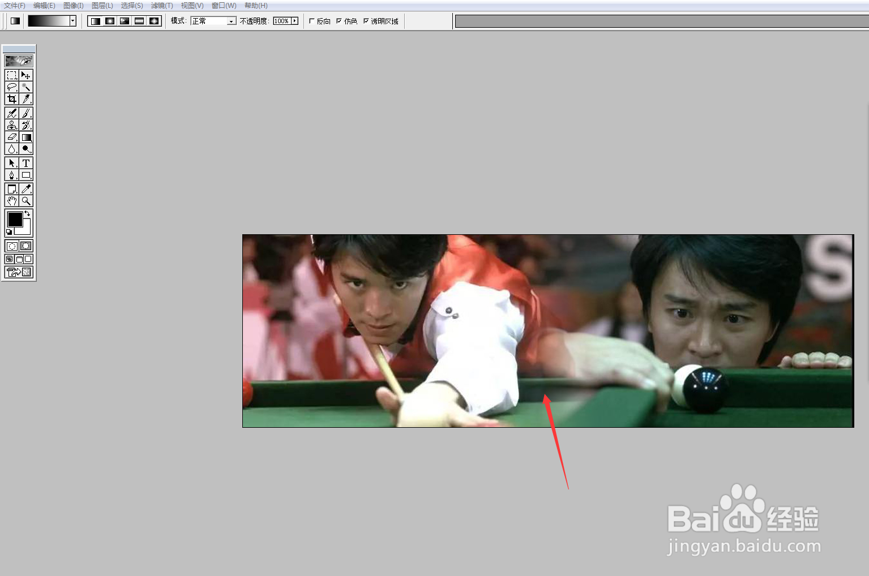The height and width of the screenshot is (576, 869).
Task: Select the Gradient tool in the toolbox
Action: [26, 137]
